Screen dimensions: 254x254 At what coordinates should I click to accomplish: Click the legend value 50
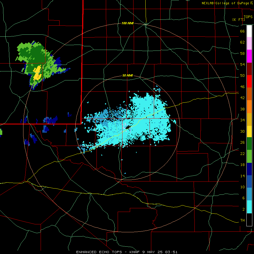242,76
